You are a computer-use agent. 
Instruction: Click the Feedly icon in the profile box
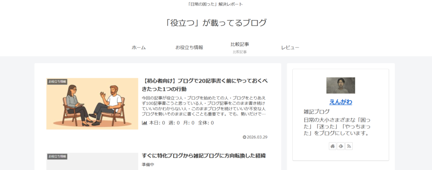point(340,146)
